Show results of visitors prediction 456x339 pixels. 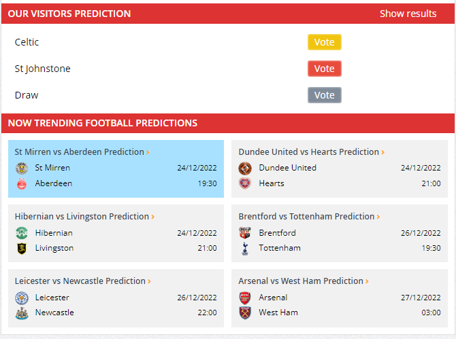click(x=408, y=14)
